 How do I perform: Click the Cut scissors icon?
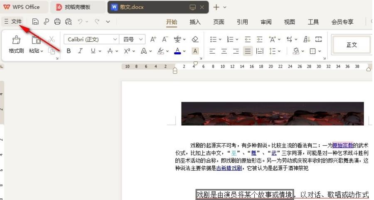[x=51, y=39]
